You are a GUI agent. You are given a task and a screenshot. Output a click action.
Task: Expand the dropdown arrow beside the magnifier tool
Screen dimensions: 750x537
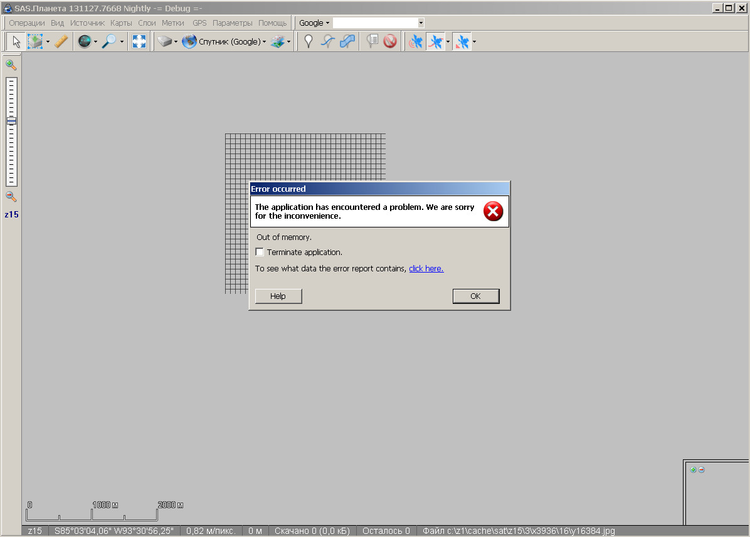pos(122,42)
